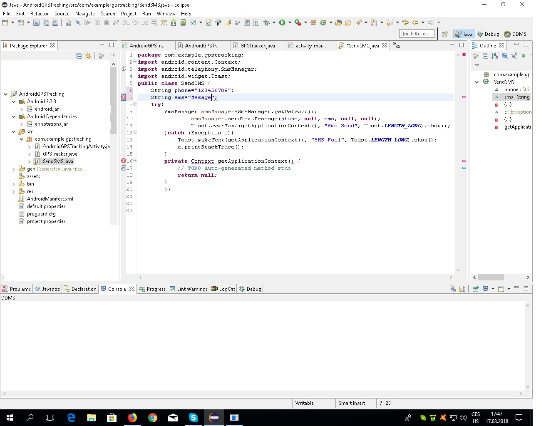Switch to the DDMS perspective
541x426 pixels.
click(515, 34)
